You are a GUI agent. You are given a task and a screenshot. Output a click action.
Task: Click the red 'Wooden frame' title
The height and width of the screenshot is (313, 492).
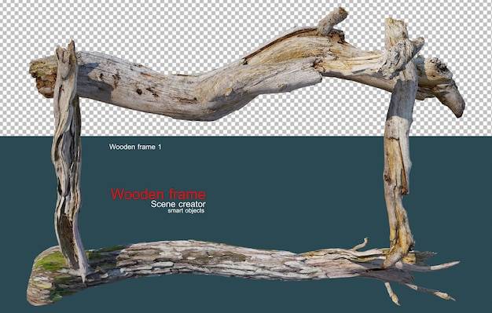click(158, 195)
